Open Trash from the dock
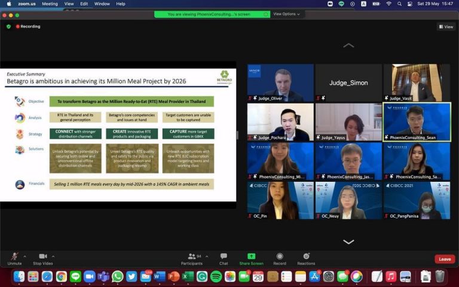This screenshot has width=459, height=287. pyautogui.click(x=440, y=276)
